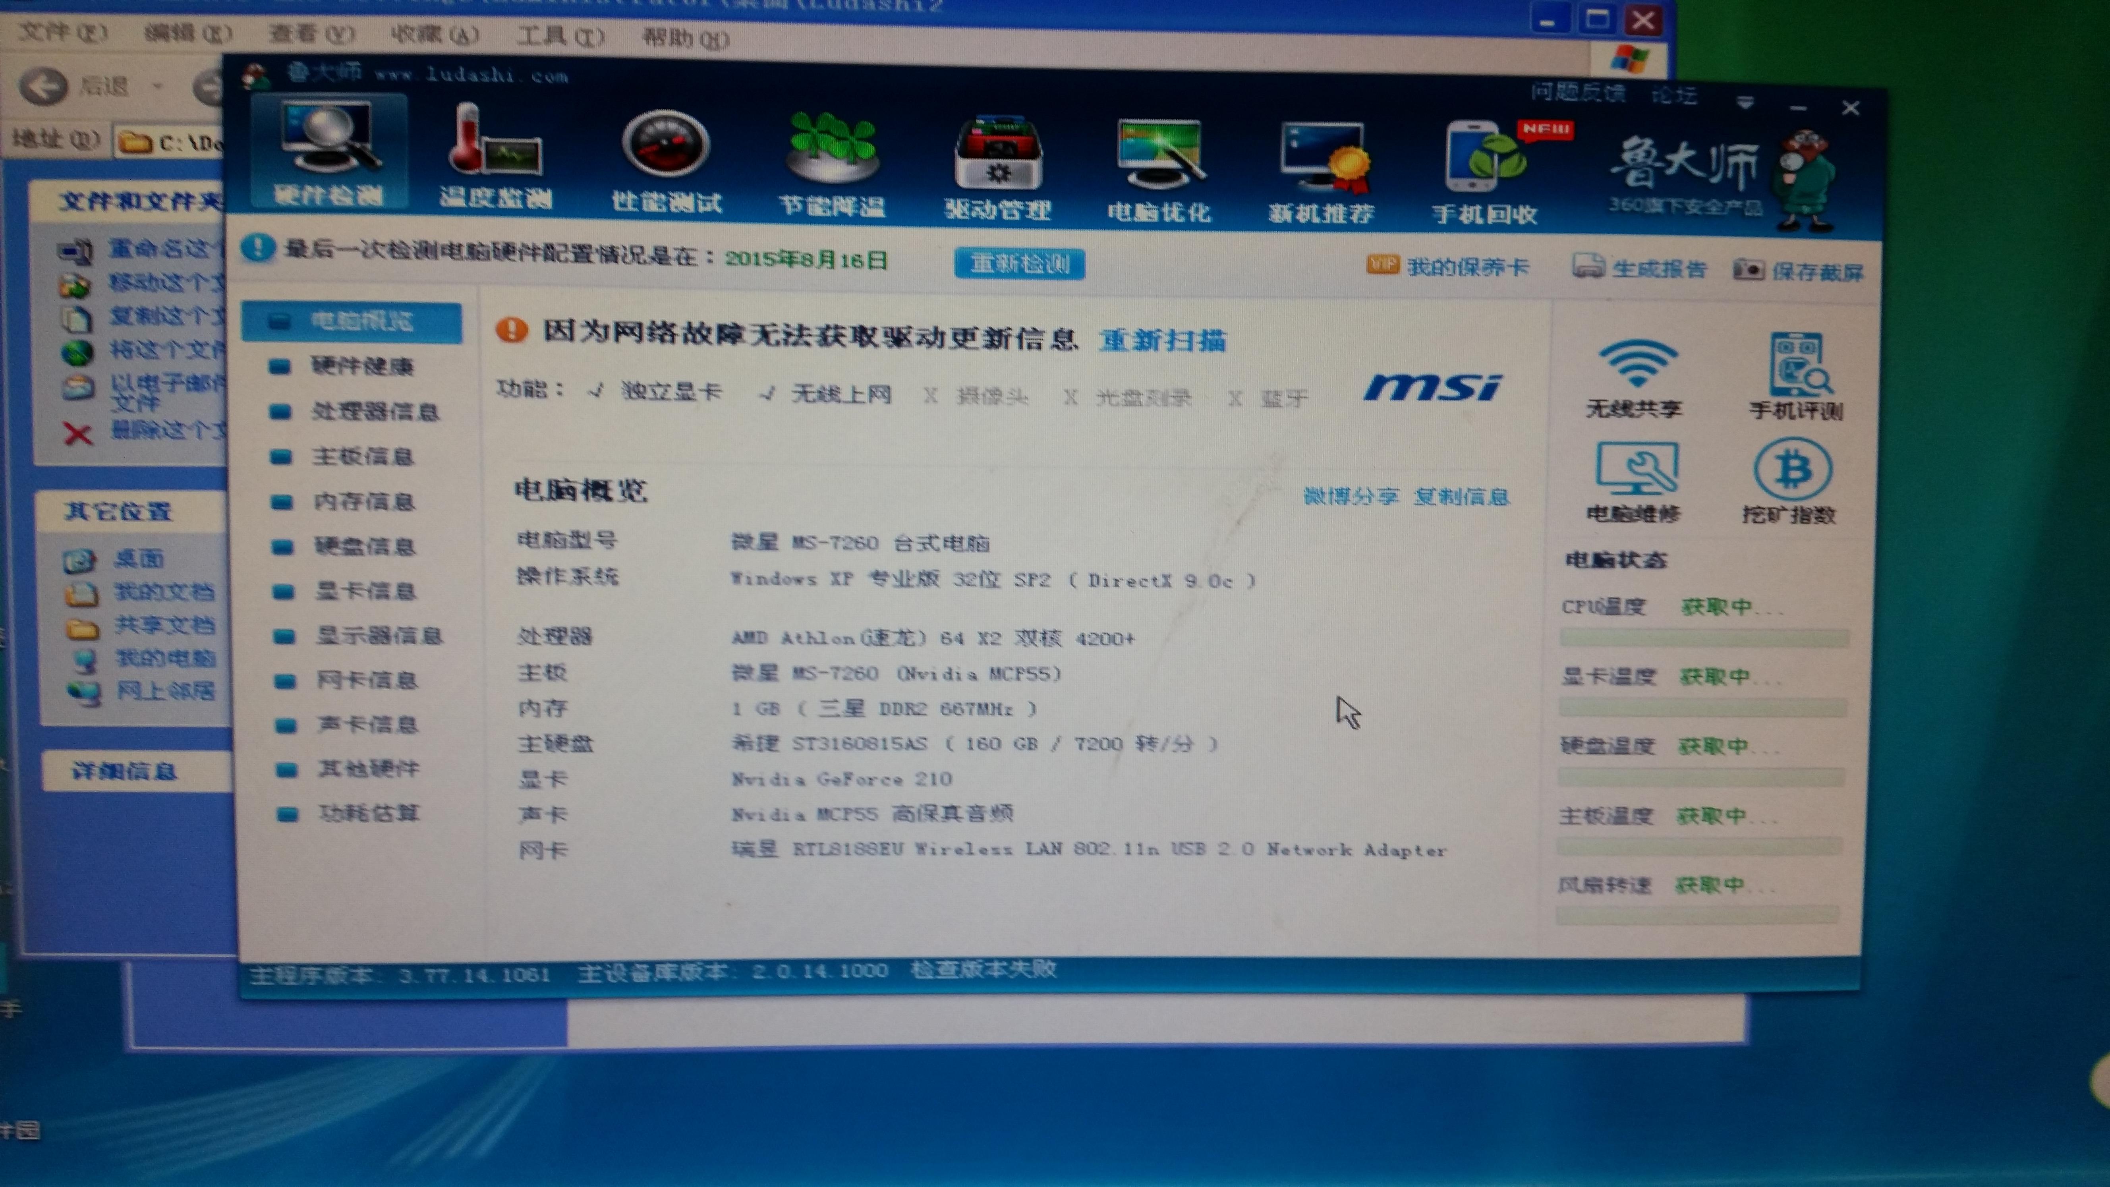Screen dimensions: 2110x1187
Task: Click the 复制信息 link
Action: point(1462,497)
